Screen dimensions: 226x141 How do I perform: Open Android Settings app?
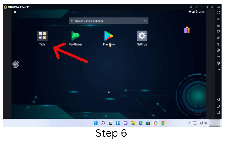(x=142, y=36)
